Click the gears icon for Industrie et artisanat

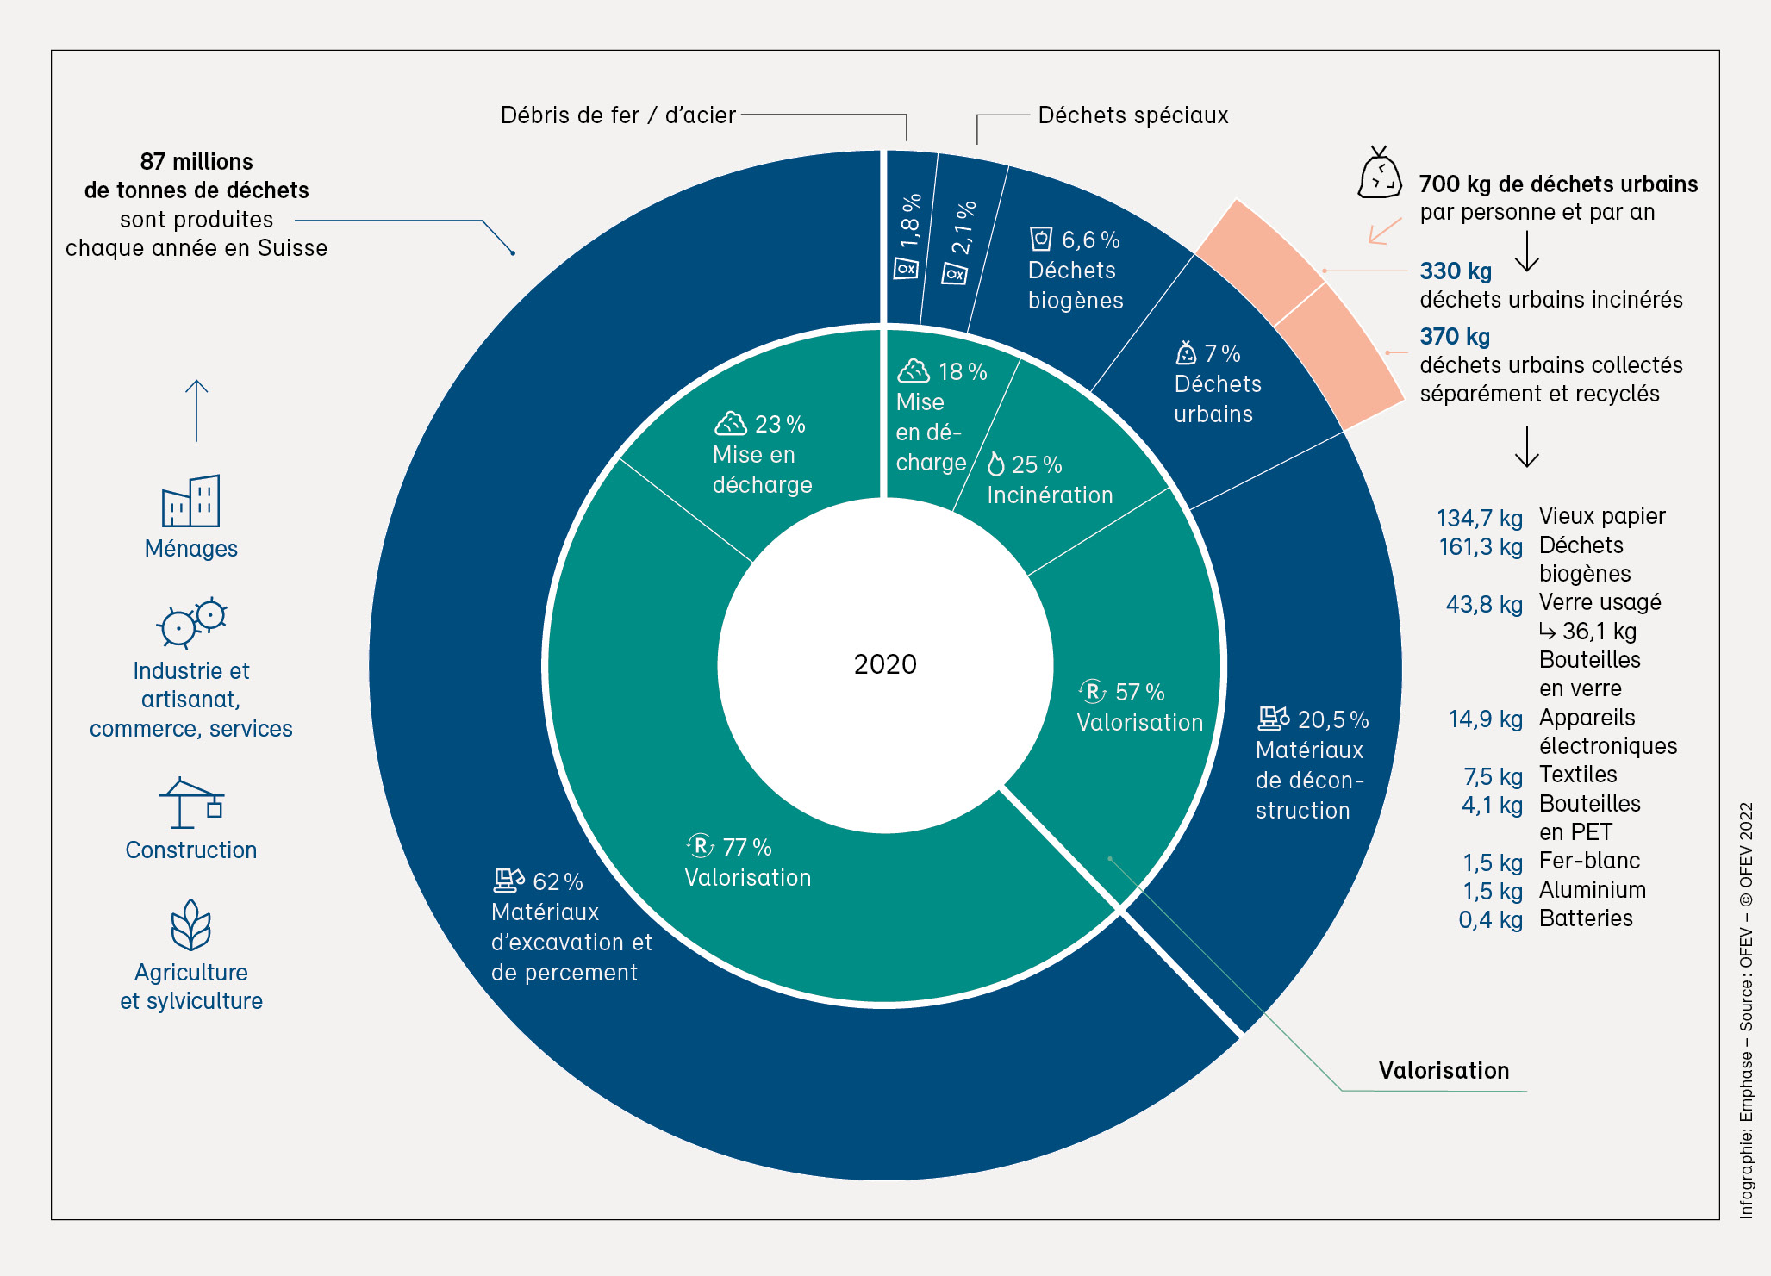pyautogui.click(x=191, y=621)
